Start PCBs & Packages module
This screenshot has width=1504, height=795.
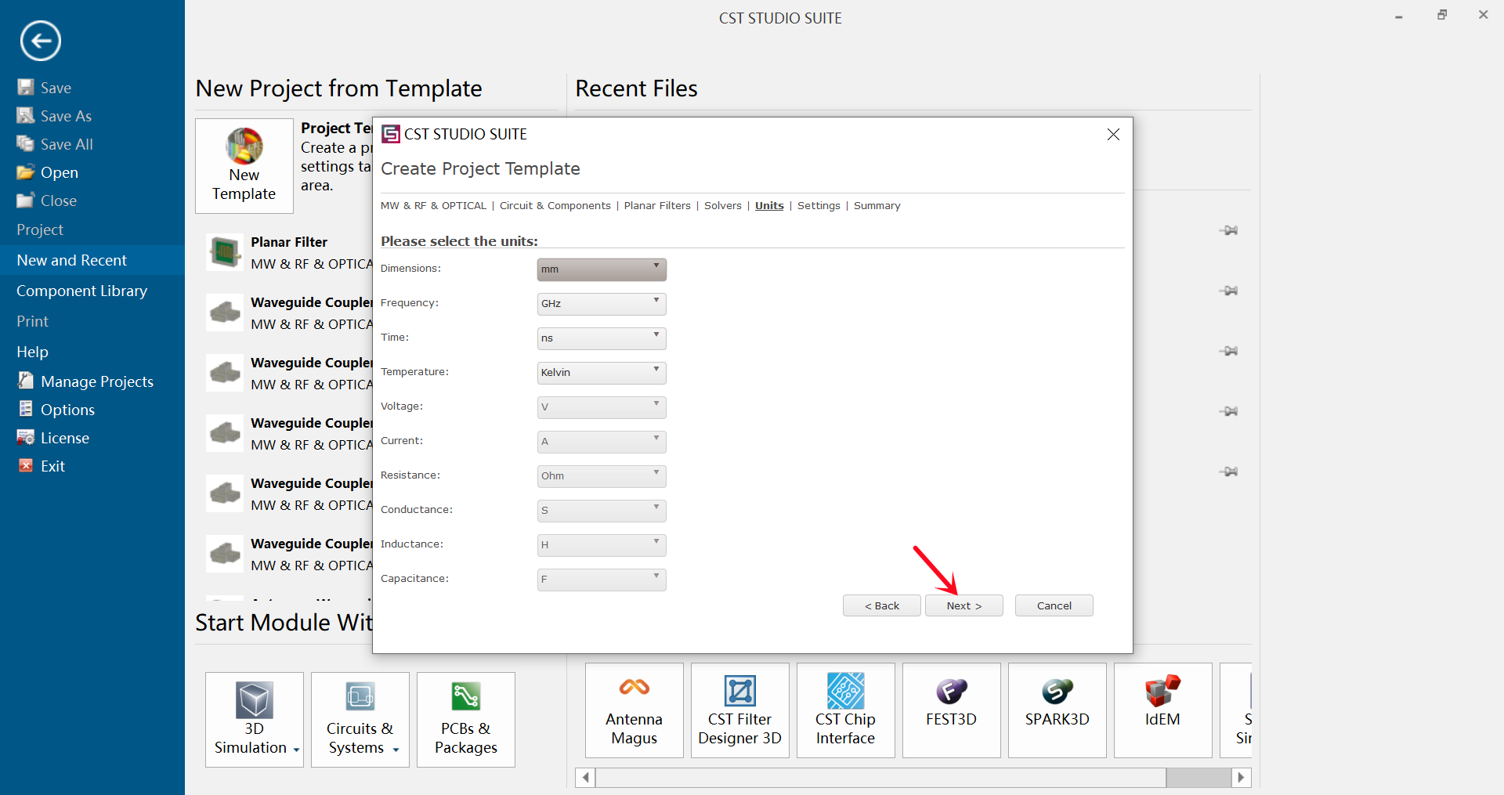466,719
